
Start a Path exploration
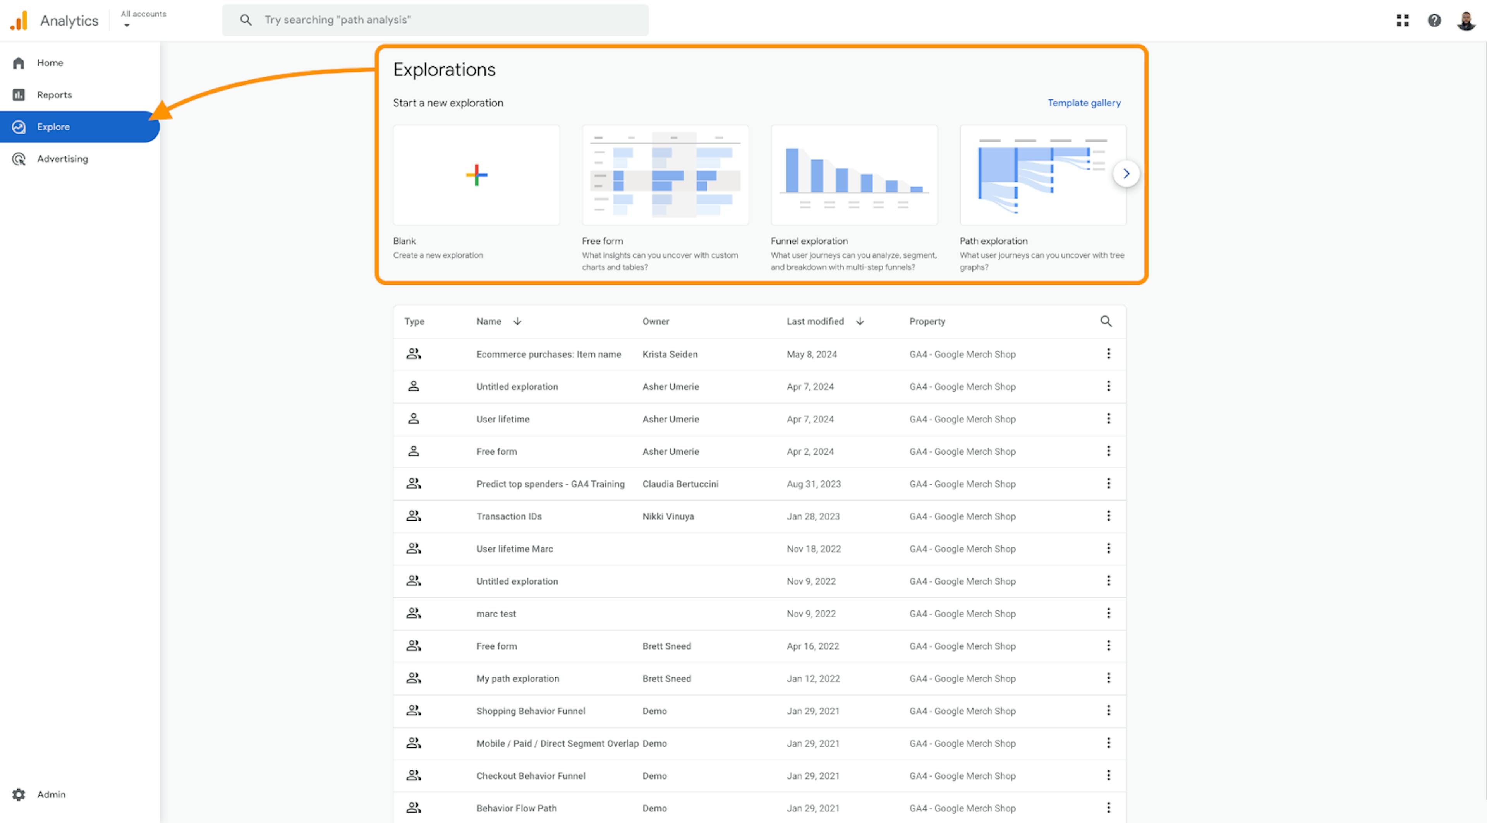(x=1042, y=175)
